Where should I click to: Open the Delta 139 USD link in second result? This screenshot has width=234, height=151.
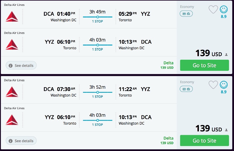pyautogui.click(x=168, y=140)
